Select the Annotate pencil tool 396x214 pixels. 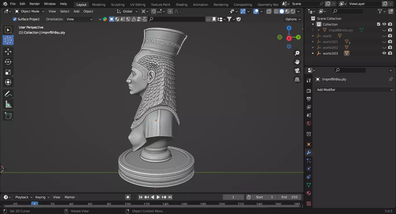tap(8, 94)
